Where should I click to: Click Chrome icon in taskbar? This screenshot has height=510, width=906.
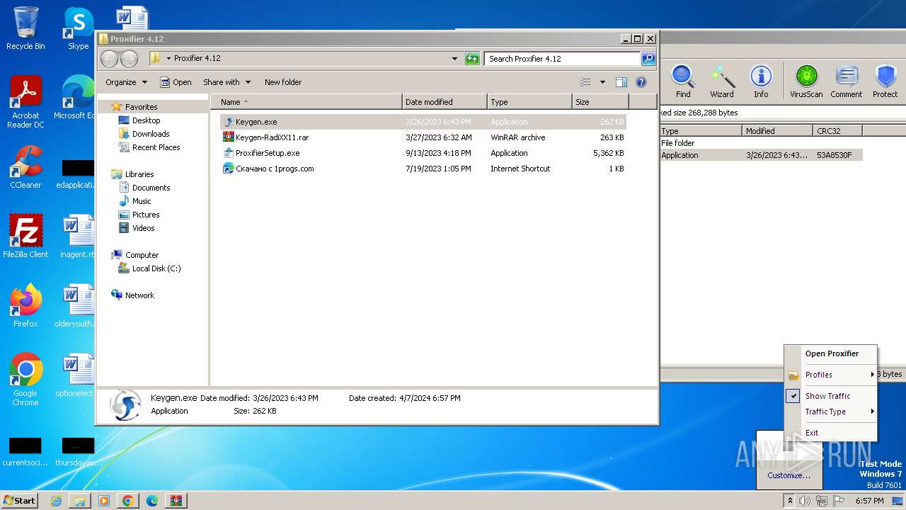tap(127, 501)
